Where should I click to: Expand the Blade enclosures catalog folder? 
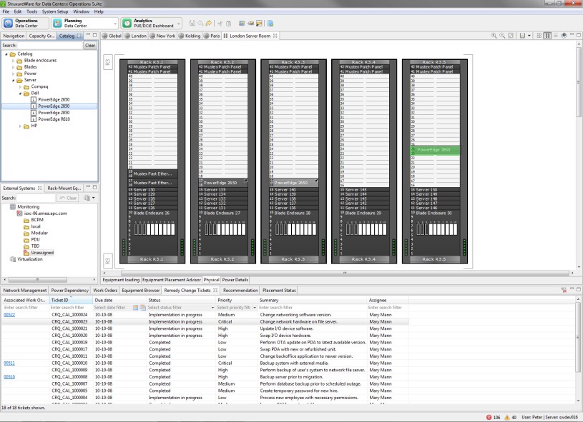coord(13,61)
